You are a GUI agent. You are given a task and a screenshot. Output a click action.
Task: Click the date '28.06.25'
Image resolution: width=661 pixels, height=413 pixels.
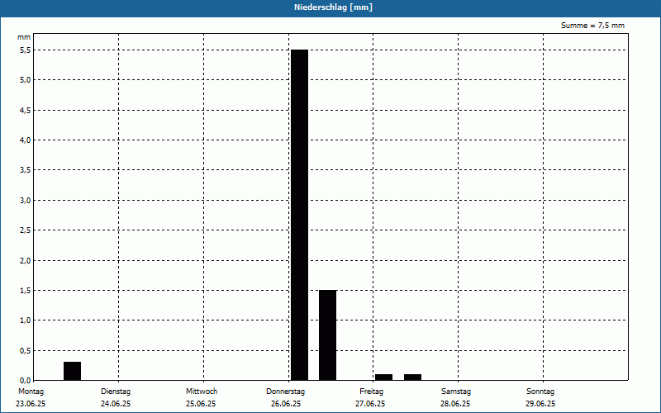coord(455,404)
